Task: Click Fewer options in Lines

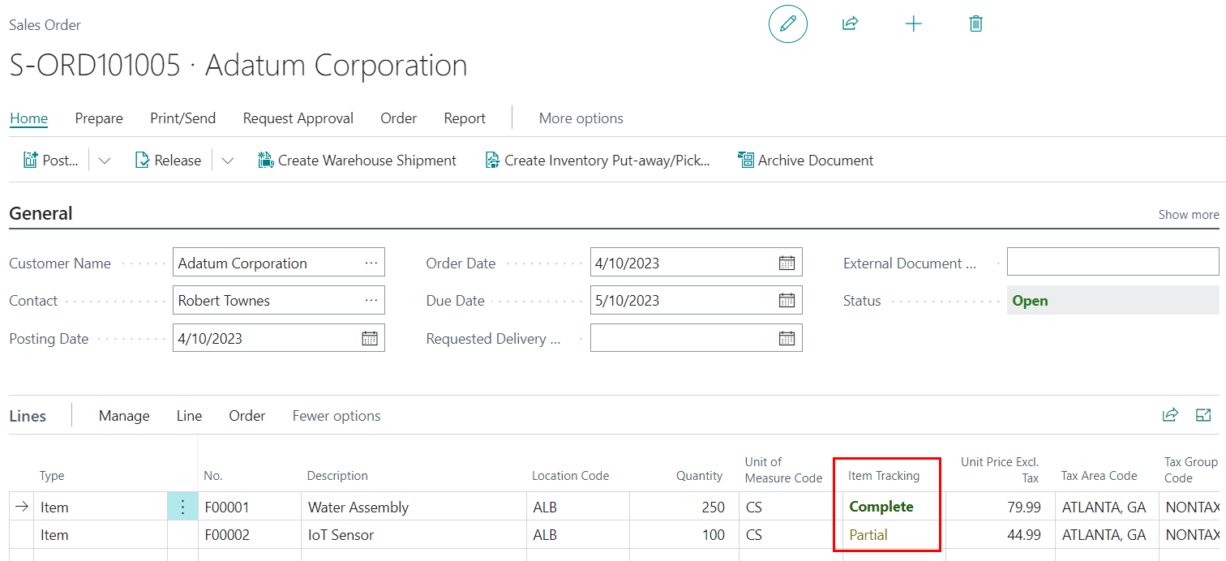Action: coord(337,416)
